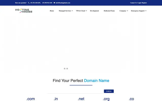Select the .in domain extension

point(56,99)
